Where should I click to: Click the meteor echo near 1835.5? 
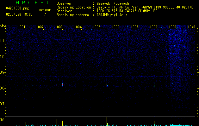107,85
